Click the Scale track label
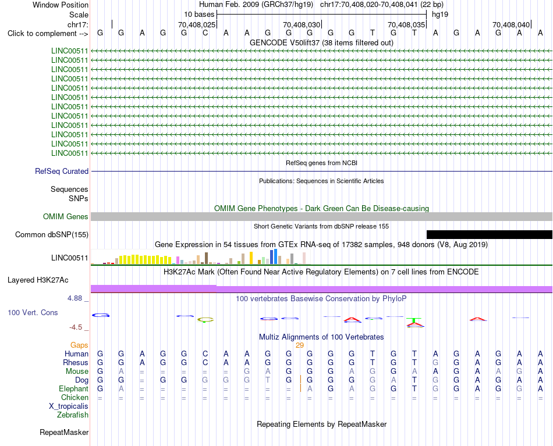Screen dimensions: 553x446 click(79, 15)
